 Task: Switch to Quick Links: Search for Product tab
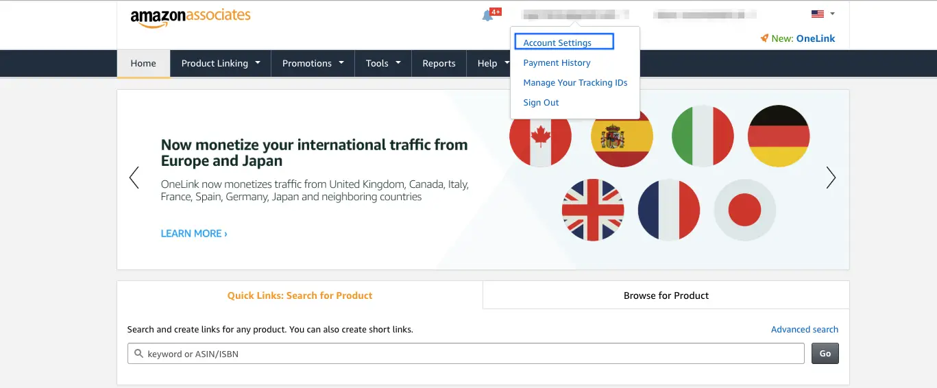(x=300, y=295)
